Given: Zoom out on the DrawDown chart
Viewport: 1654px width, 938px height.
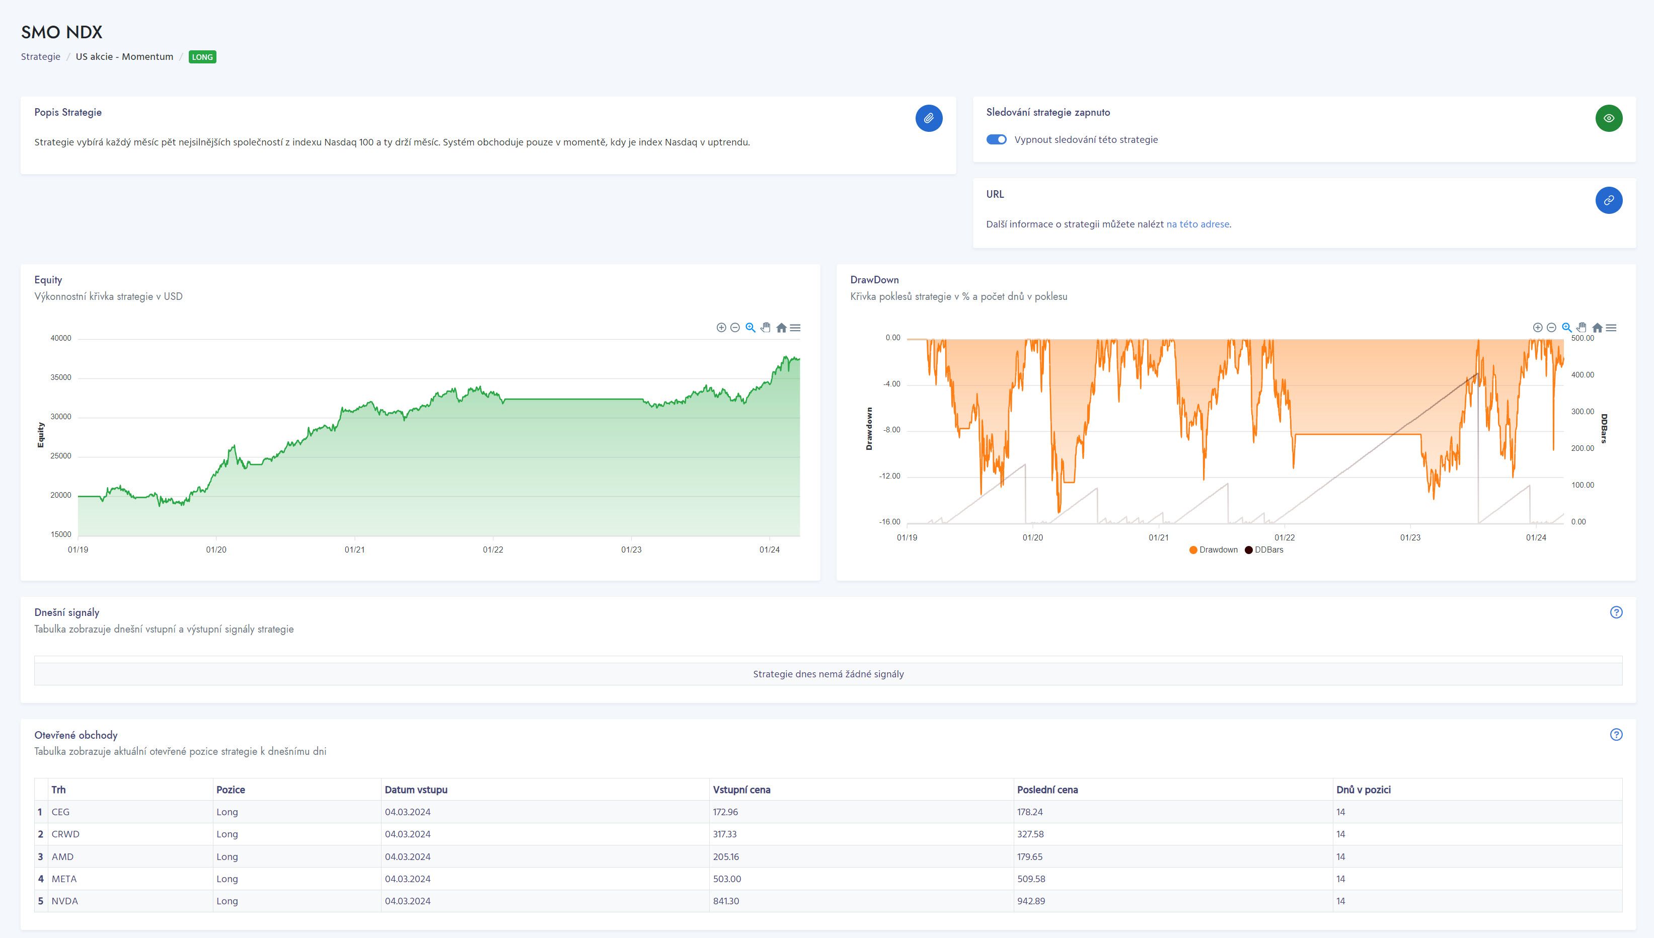Looking at the screenshot, I should pyautogui.click(x=1551, y=328).
